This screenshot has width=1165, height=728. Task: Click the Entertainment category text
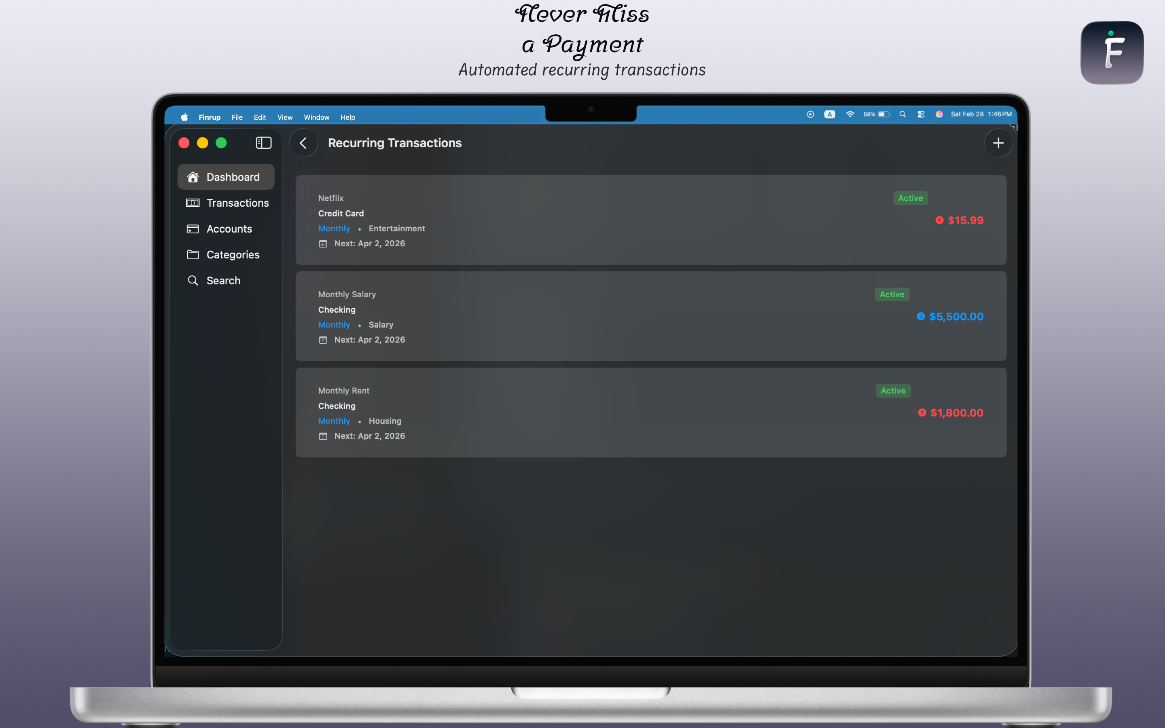[397, 228]
